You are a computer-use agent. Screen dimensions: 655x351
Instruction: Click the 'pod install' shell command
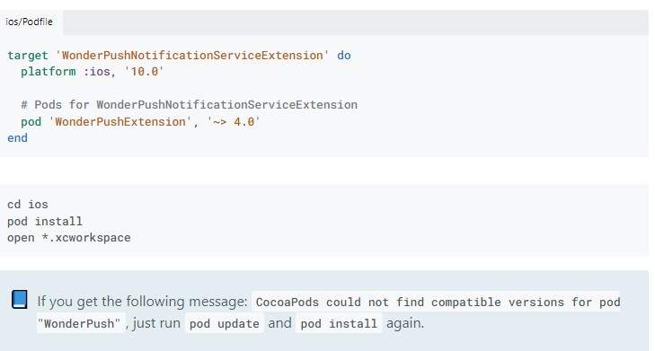click(45, 221)
